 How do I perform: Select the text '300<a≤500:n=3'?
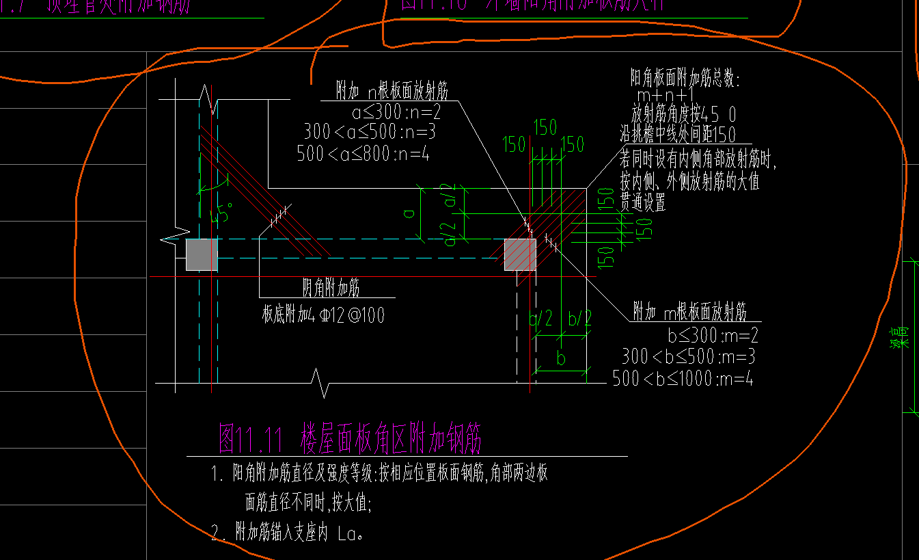pos(370,132)
